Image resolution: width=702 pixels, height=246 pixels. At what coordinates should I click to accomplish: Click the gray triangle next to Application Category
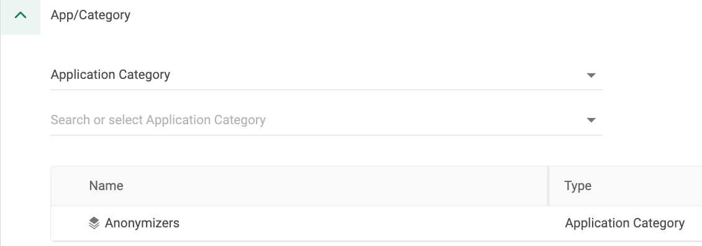tap(591, 75)
